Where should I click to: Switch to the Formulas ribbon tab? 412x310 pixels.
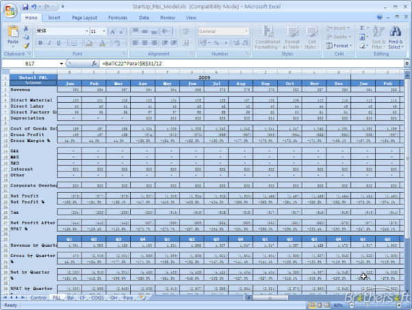[x=117, y=17]
